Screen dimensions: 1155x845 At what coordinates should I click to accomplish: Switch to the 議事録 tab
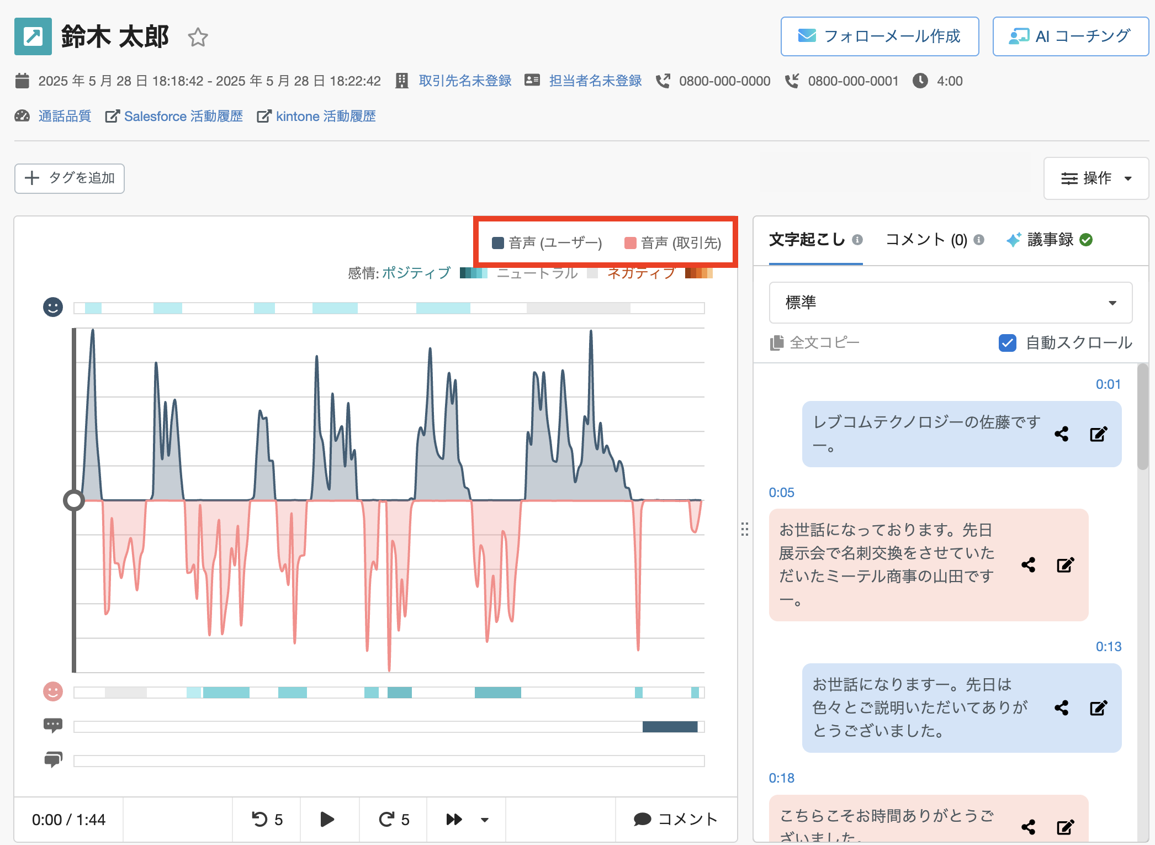click(x=1050, y=240)
